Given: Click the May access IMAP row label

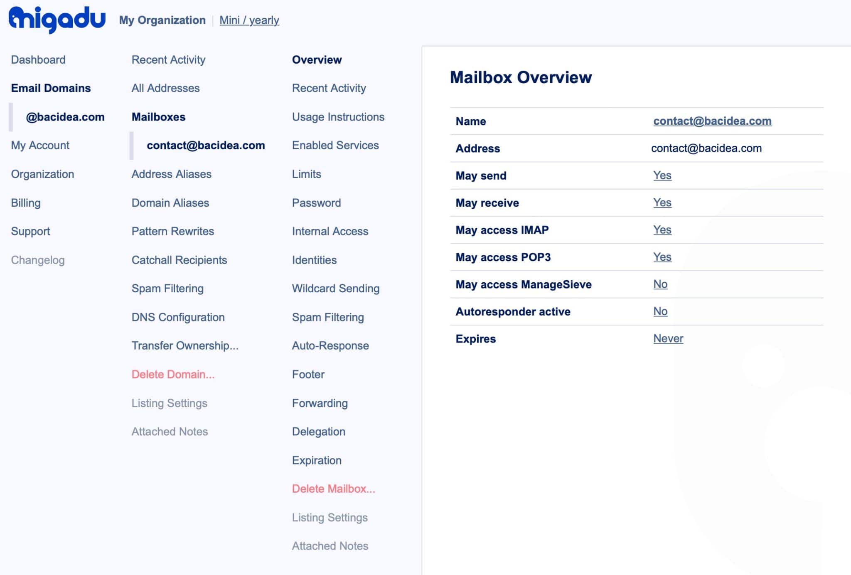Looking at the screenshot, I should click(x=502, y=230).
